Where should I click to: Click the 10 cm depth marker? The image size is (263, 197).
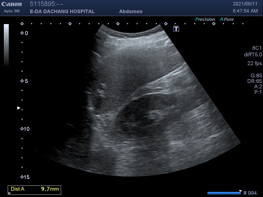point(25,129)
